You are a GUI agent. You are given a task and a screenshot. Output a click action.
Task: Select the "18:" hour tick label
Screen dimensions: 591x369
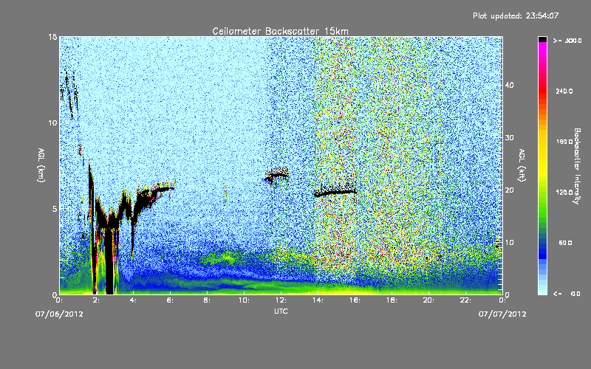(392, 300)
